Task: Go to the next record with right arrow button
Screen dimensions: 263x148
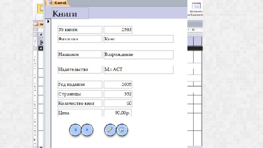Action: (x=87, y=130)
